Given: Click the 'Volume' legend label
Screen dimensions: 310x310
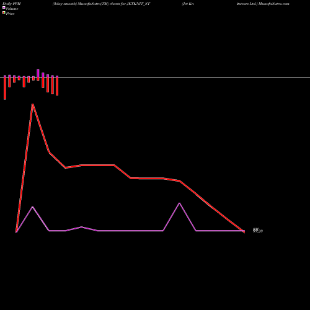Looking at the screenshot, I should click(x=12, y=9).
